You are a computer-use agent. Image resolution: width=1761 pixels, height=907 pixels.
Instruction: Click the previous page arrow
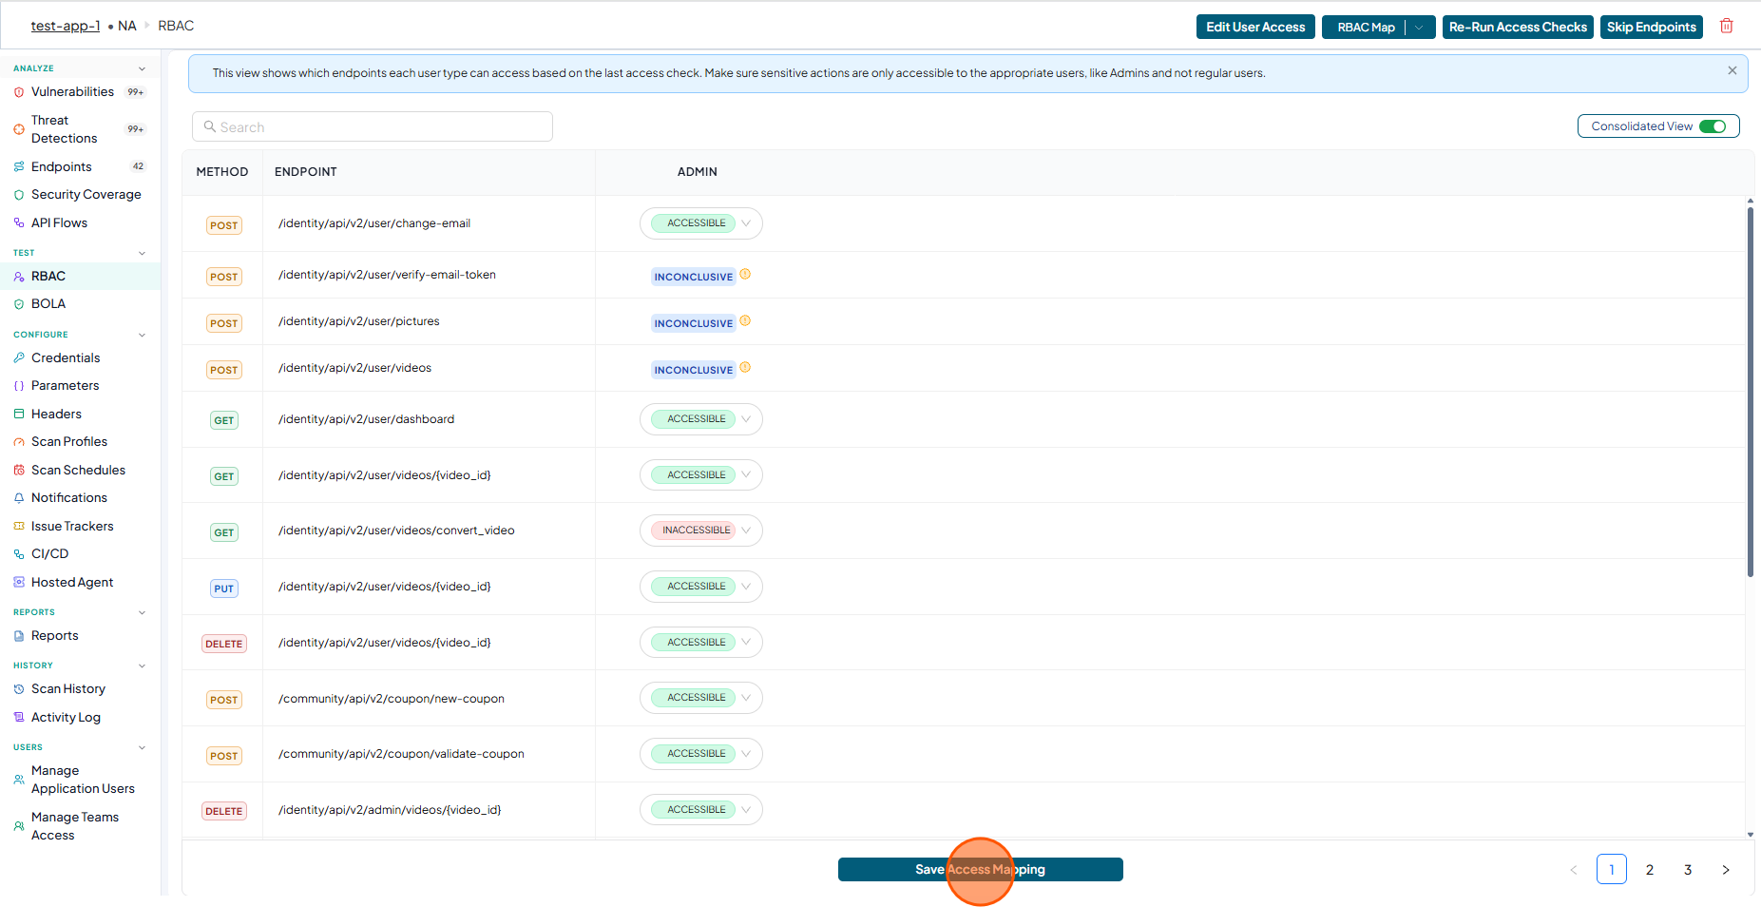pyautogui.click(x=1574, y=870)
